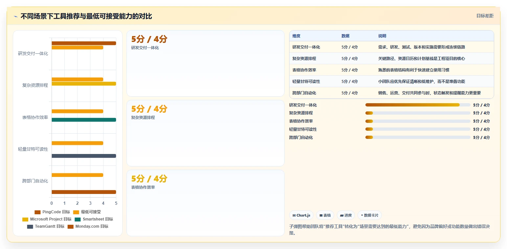Image resolution: width=507 pixels, height=249 pixels.
Task: Click the Monday.com bar under 跨部门自动化
Action: coord(84,192)
